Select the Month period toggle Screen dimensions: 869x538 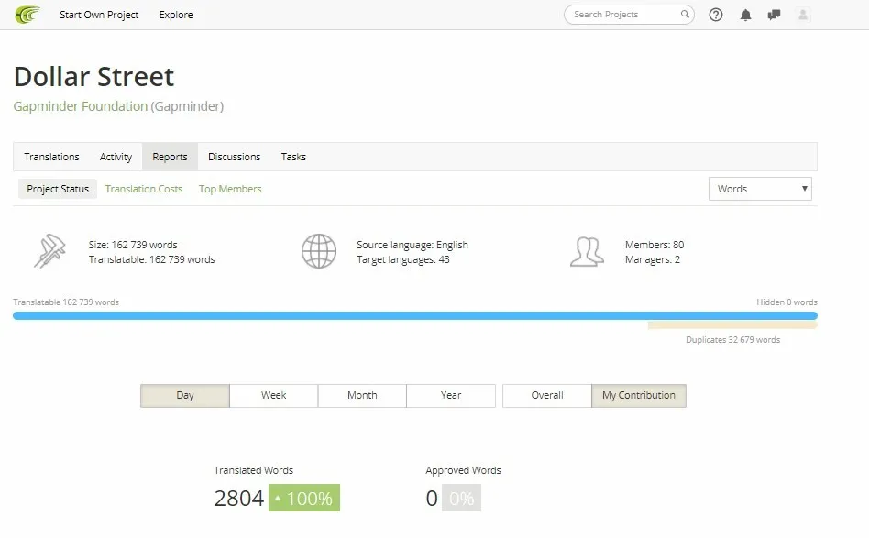pos(362,396)
